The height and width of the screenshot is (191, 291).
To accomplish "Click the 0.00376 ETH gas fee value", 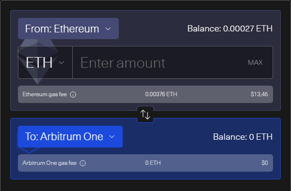I will pos(161,94).
